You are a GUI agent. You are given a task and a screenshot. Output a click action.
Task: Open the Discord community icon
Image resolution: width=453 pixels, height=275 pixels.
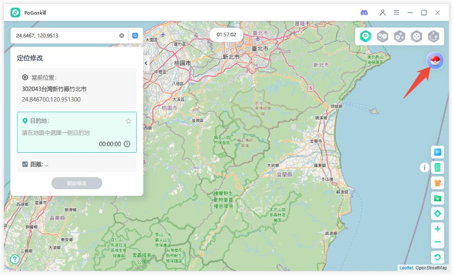coord(364,13)
